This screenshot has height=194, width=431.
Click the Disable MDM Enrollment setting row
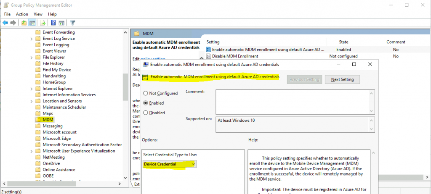point(235,56)
